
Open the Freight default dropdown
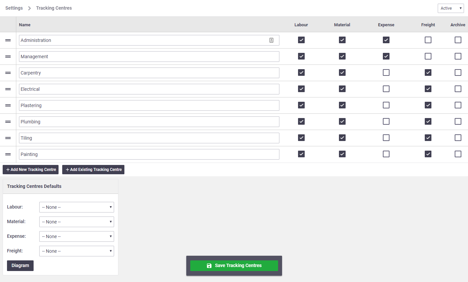tap(77, 251)
